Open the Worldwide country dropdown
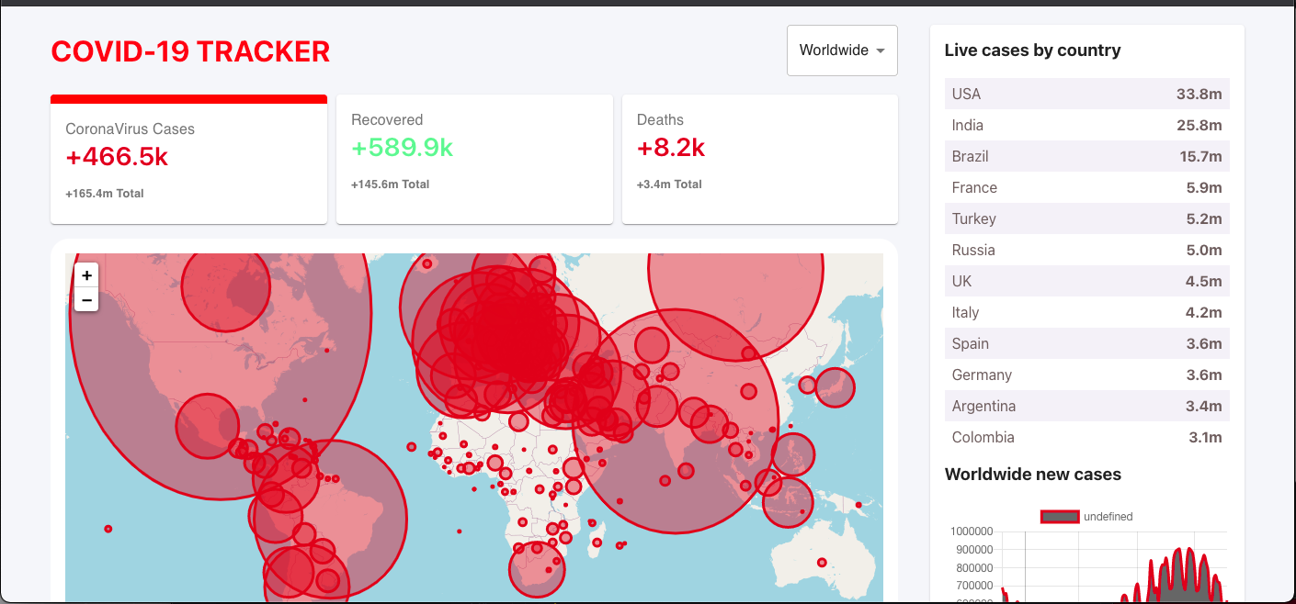This screenshot has width=1296, height=604. tap(842, 50)
